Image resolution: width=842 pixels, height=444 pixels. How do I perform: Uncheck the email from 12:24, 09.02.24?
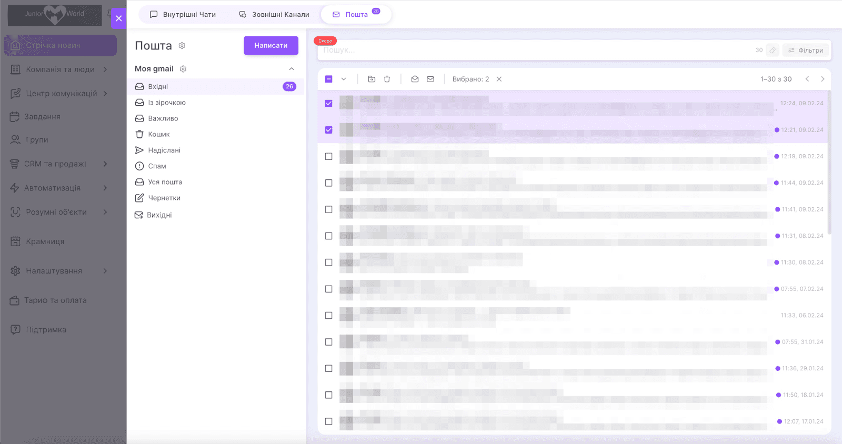tap(329, 104)
